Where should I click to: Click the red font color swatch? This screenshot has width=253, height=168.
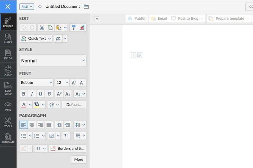tap(24, 105)
